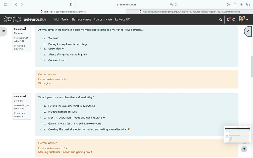This screenshot has height=158, width=253.
Task: Open the messages chat bubble icon
Action: 234,20
